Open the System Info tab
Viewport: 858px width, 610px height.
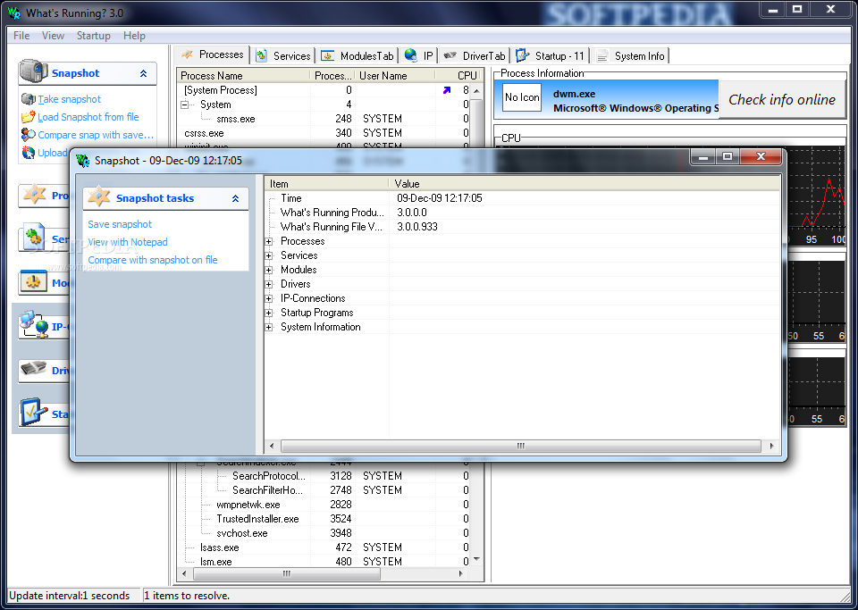tap(630, 55)
